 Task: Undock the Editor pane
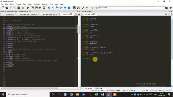(77, 11)
